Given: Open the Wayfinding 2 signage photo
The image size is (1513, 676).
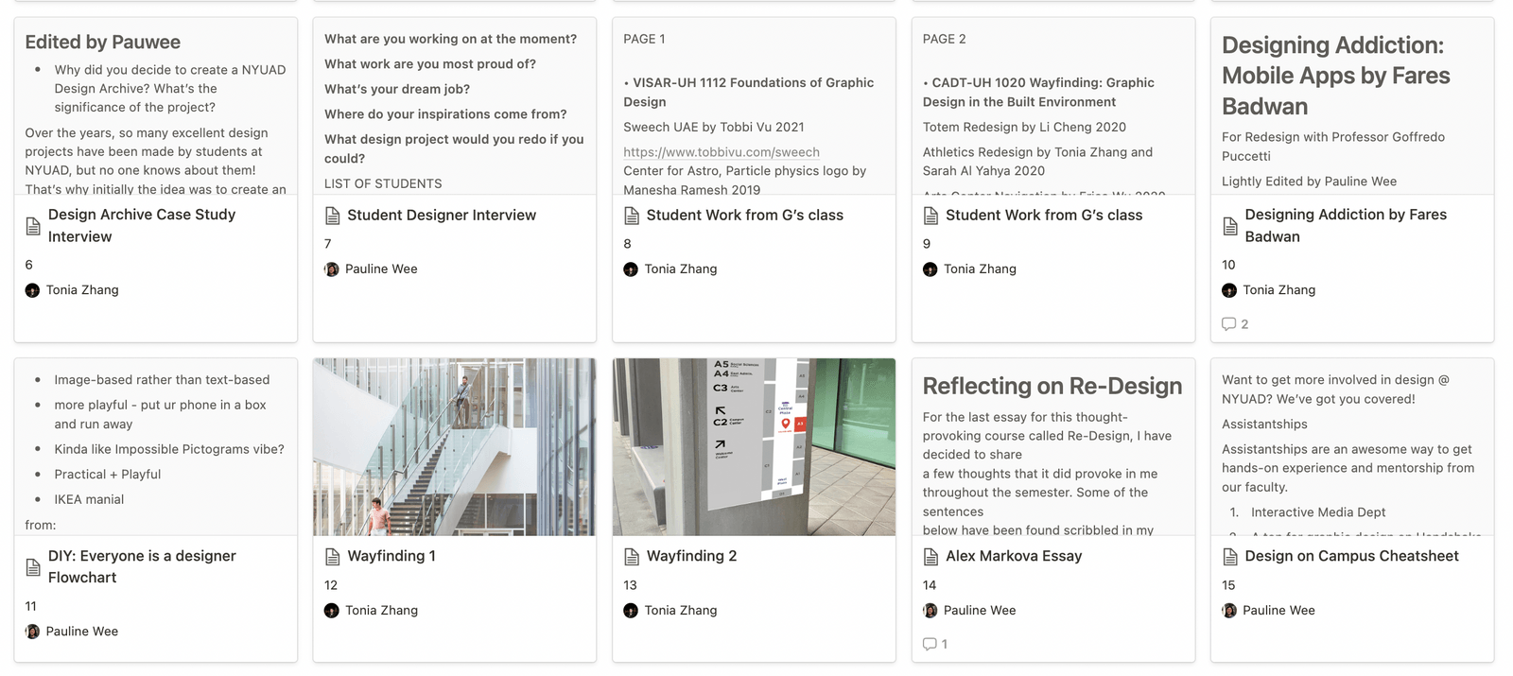Looking at the screenshot, I should 754,446.
